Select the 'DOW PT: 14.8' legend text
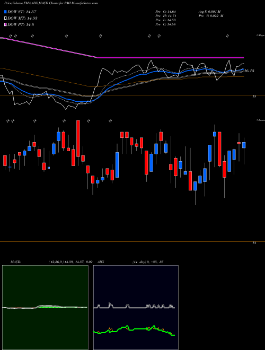Viewport: 265px width, 350px height. coord(21,24)
